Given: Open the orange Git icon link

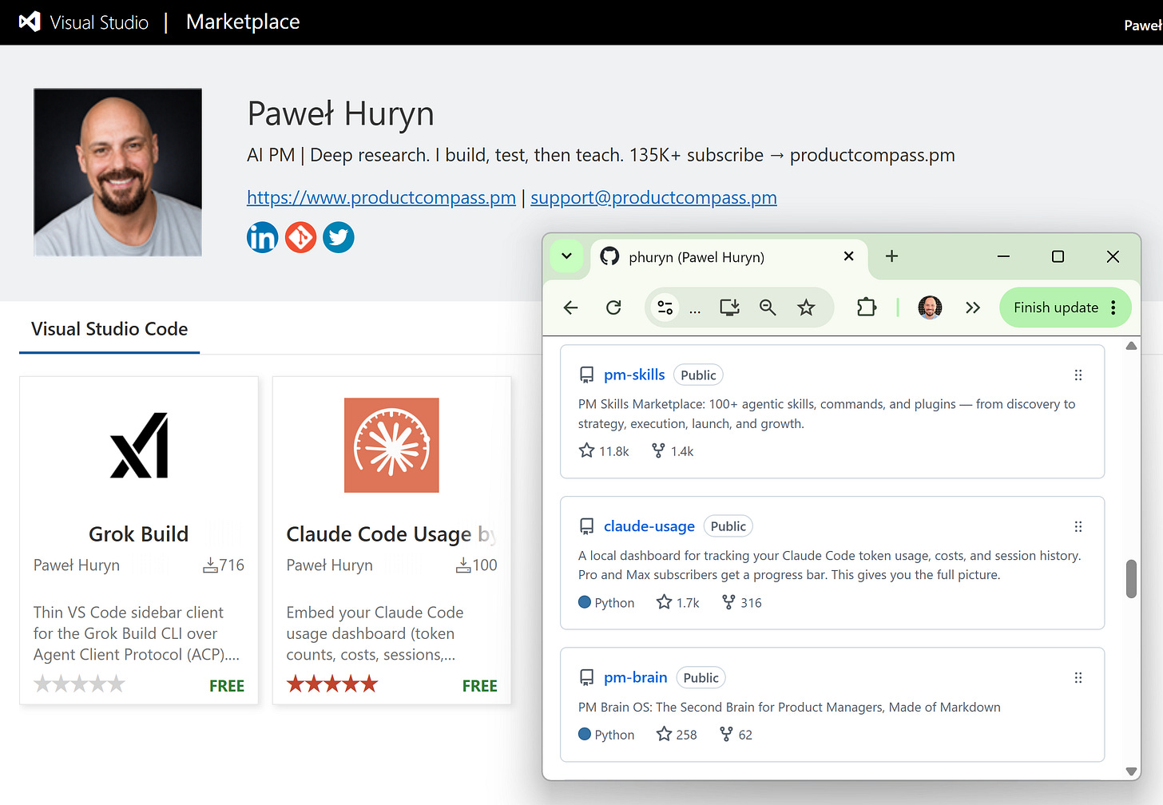Looking at the screenshot, I should pyautogui.click(x=301, y=237).
